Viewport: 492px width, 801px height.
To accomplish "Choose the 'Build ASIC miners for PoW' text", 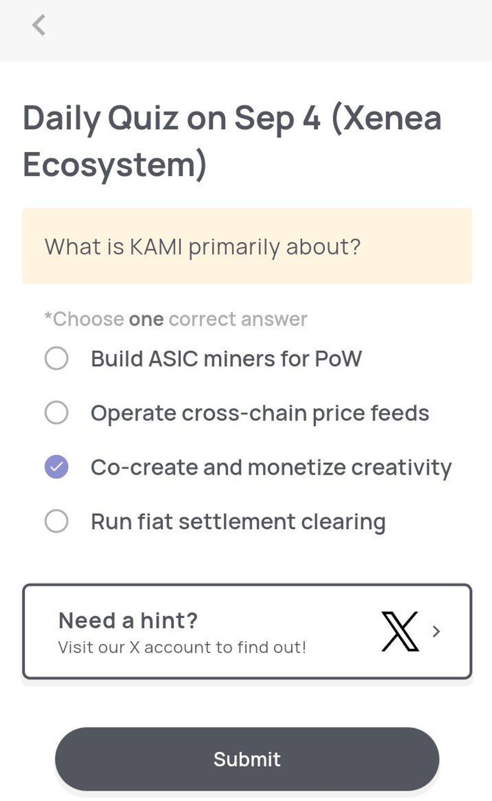I will 226,358.
